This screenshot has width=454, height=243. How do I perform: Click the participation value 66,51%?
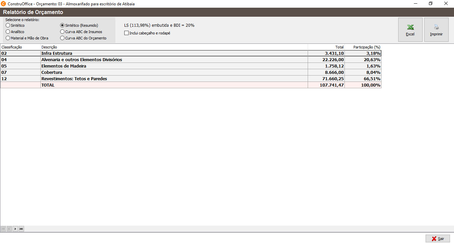[x=372, y=79]
